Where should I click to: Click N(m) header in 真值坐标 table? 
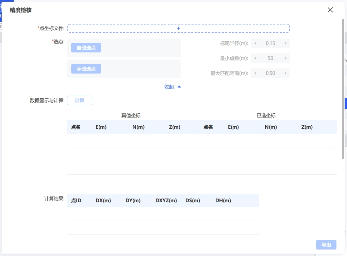coord(138,127)
